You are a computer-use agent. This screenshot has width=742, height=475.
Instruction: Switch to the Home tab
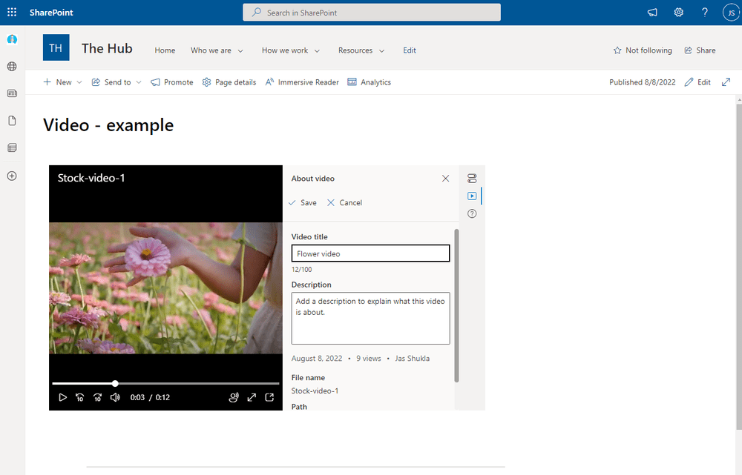pos(164,50)
